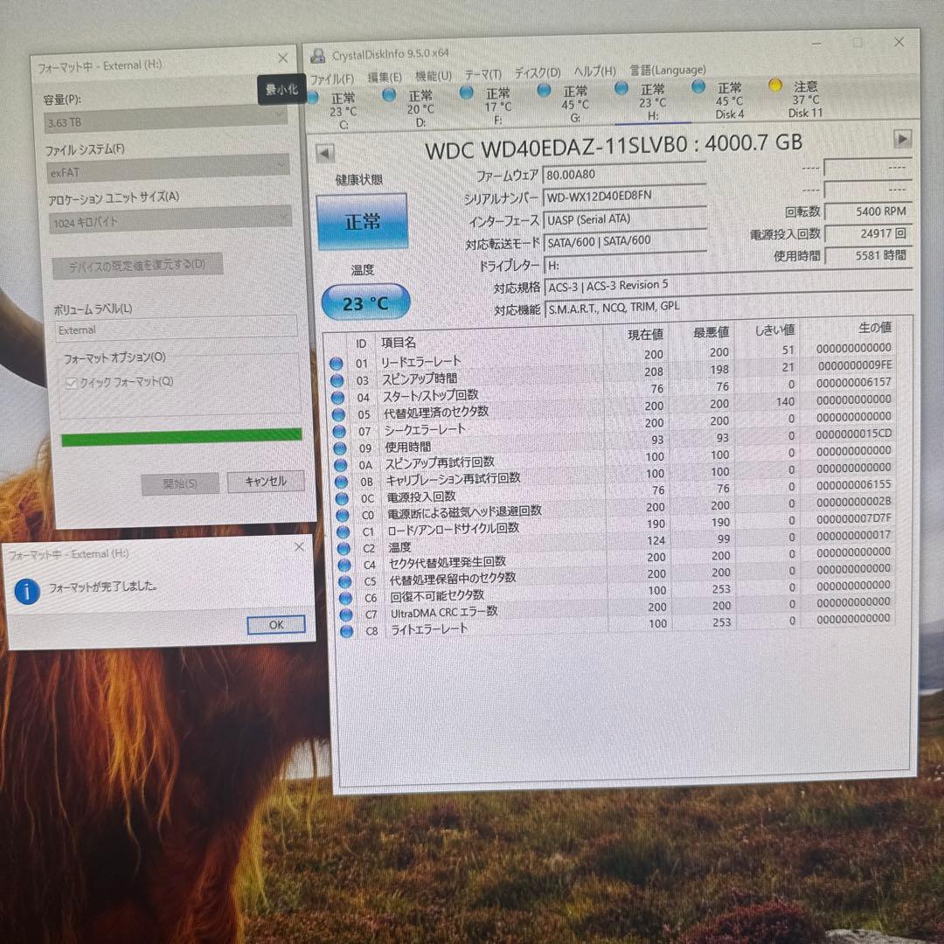Screen dimensions: 944x944
Task: Click the blue dot next to リードエラーレート
Action: coord(337,363)
